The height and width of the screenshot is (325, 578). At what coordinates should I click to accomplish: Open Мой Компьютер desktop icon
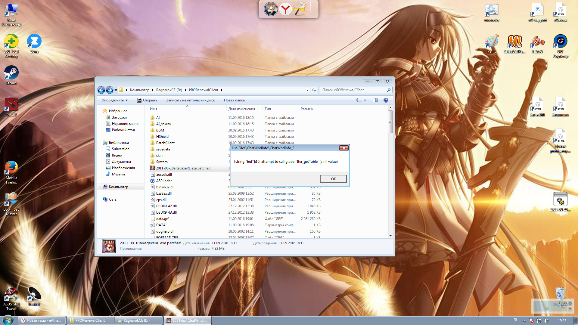tap(11, 14)
